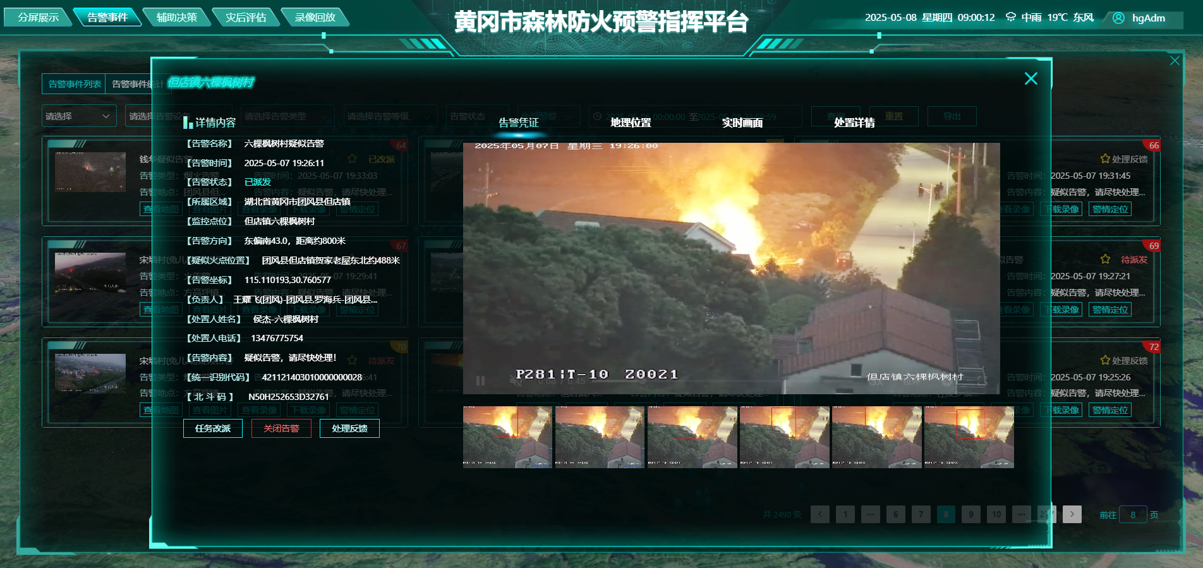Open the sixth evidence thumbnail with red box
The image size is (1203, 568).
(x=969, y=437)
